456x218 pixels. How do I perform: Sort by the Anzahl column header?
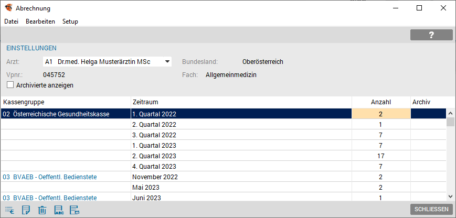[381, 102]
